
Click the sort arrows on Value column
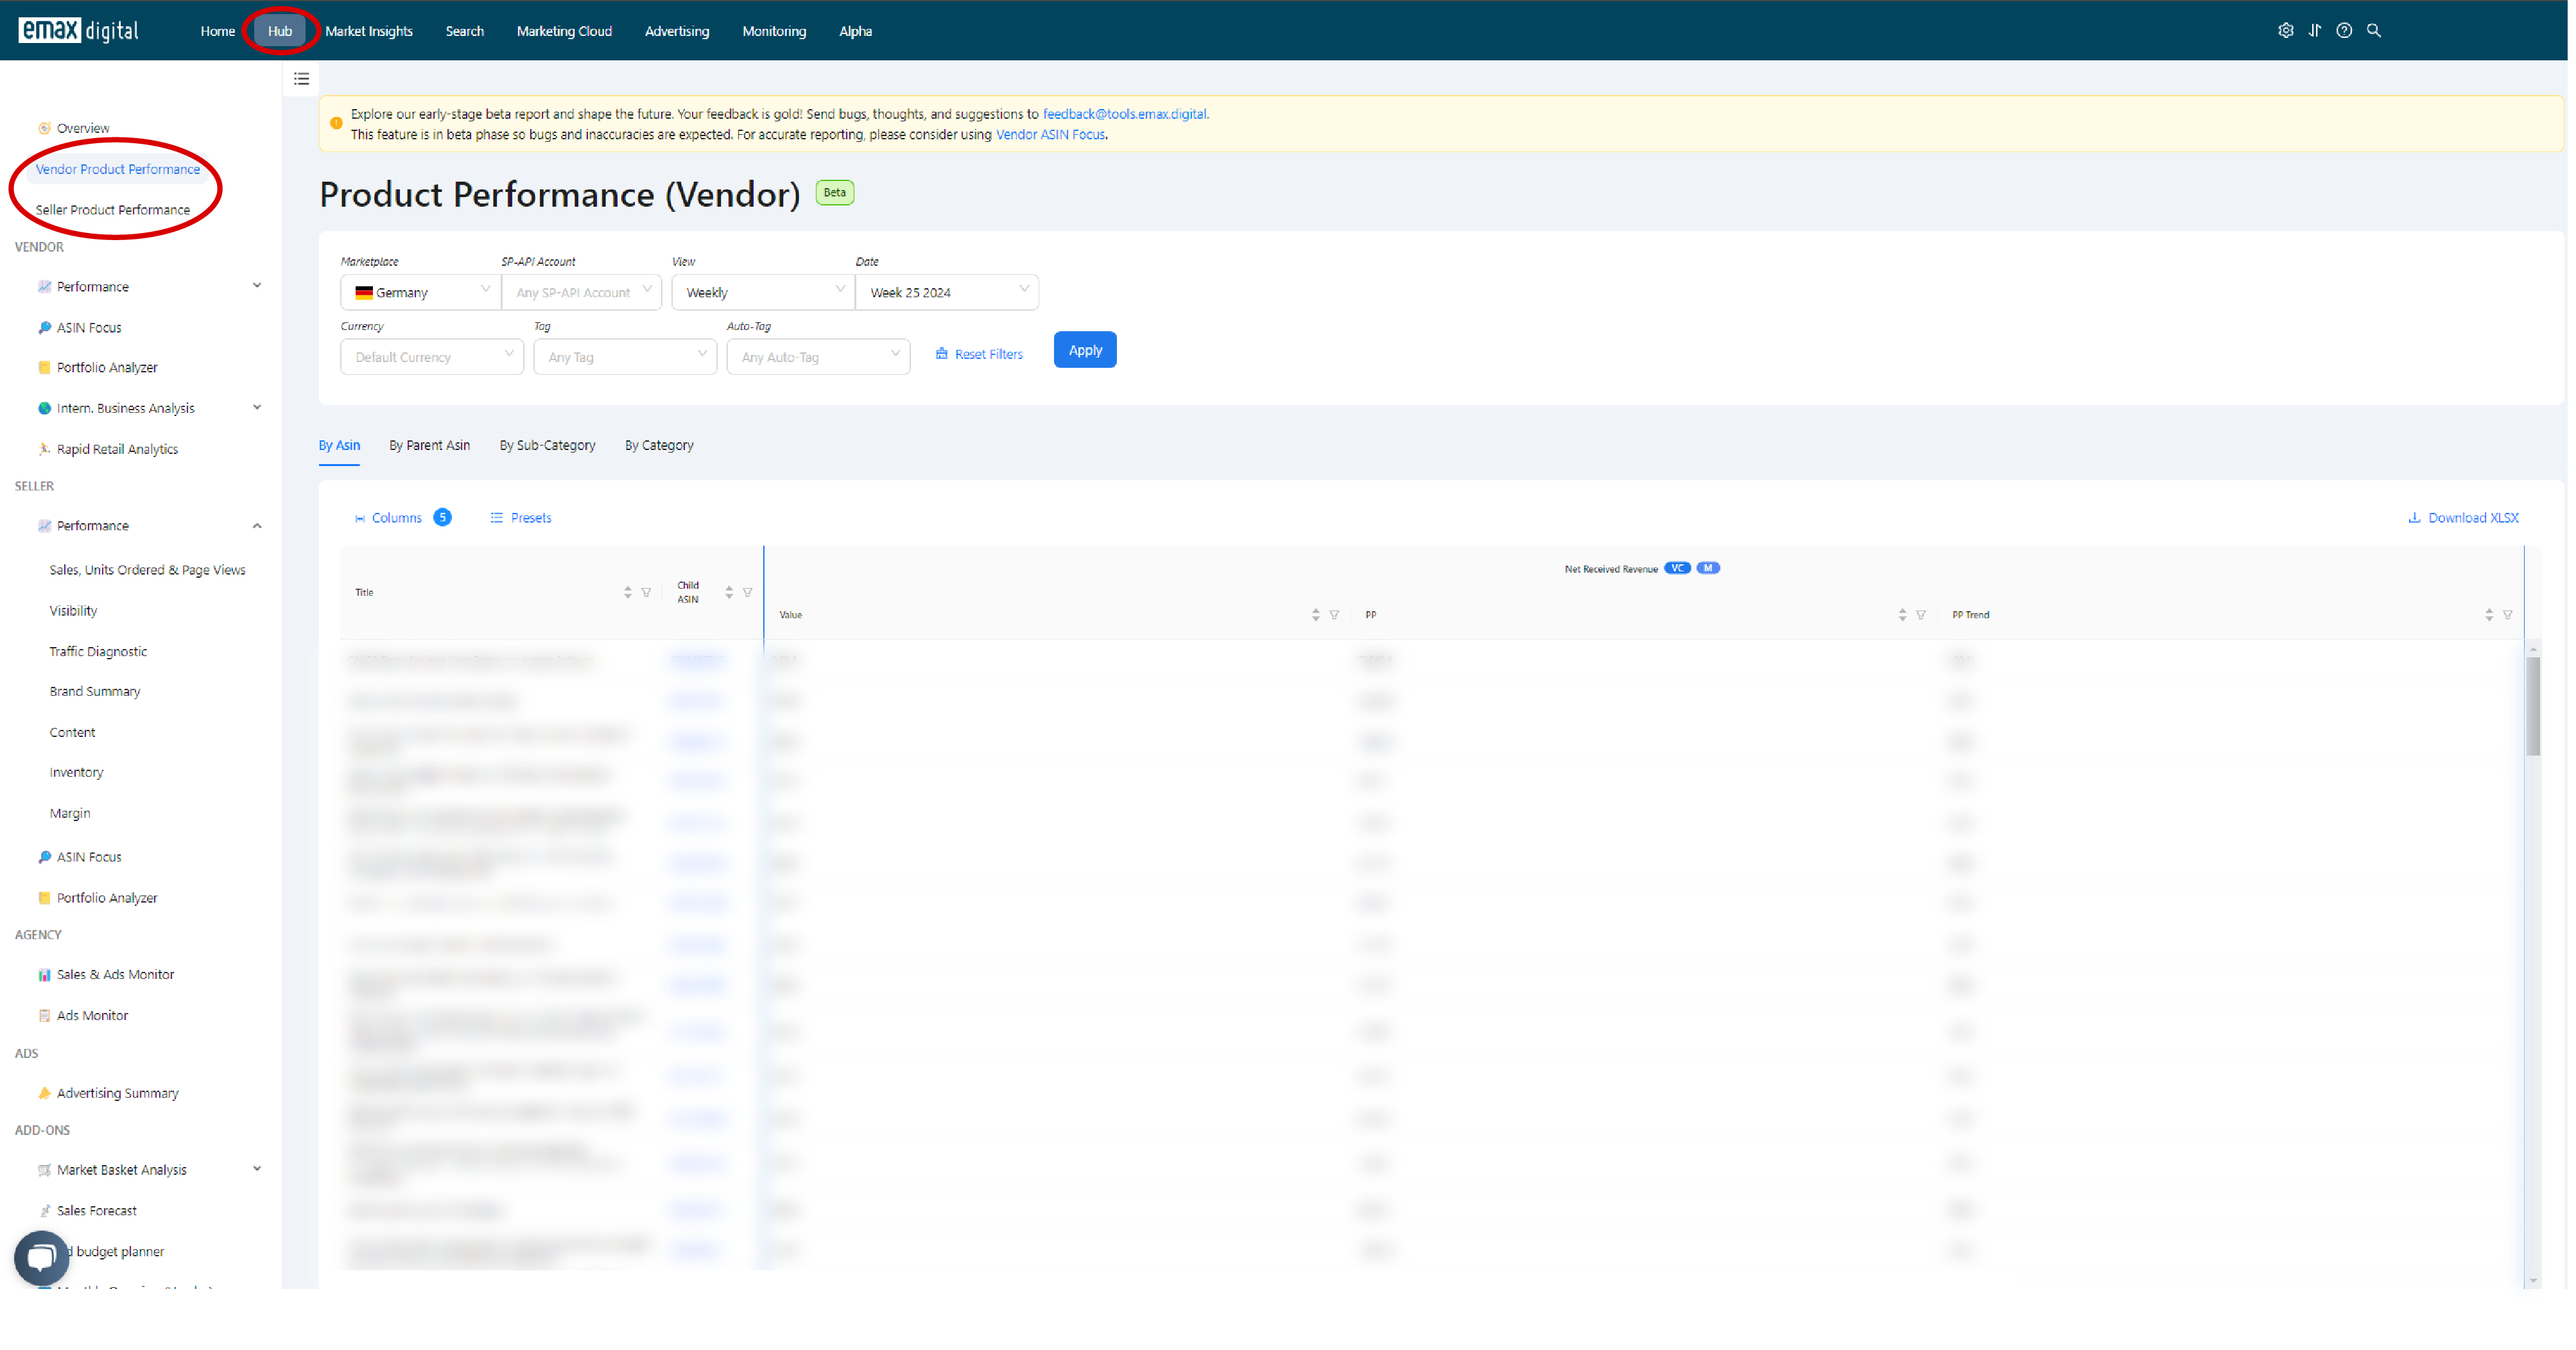coord(1315,615)
